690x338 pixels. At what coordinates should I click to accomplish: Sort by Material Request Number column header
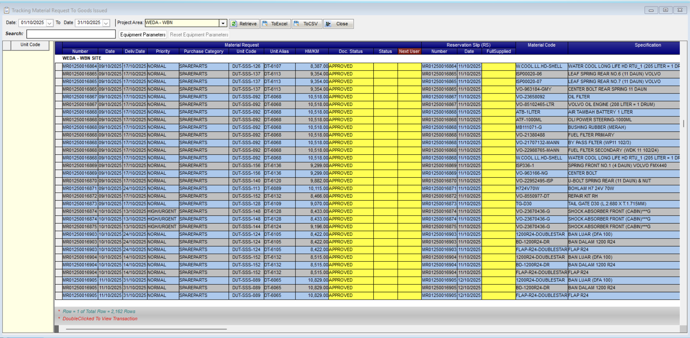[80, 52]
